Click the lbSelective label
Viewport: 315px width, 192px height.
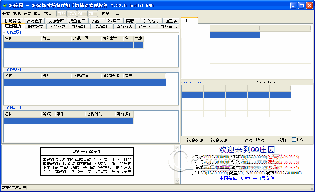(x=264, y=82)
